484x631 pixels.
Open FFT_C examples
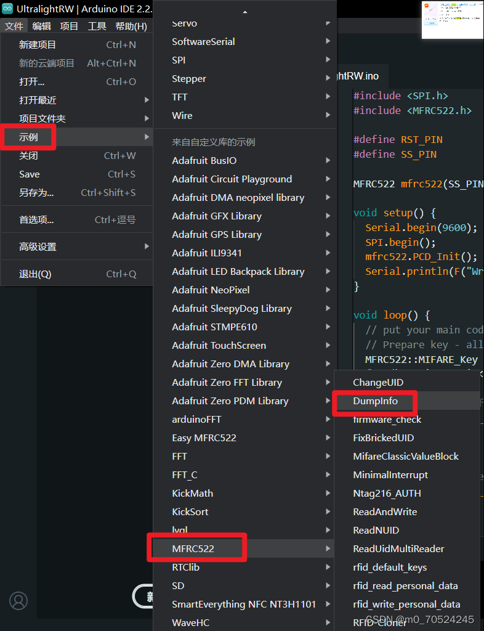click(x=245, y=475)
